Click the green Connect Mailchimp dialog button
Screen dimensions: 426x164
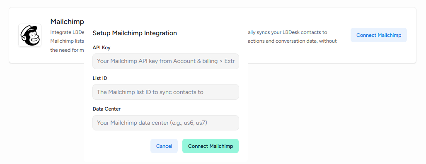tap(211, 146)
